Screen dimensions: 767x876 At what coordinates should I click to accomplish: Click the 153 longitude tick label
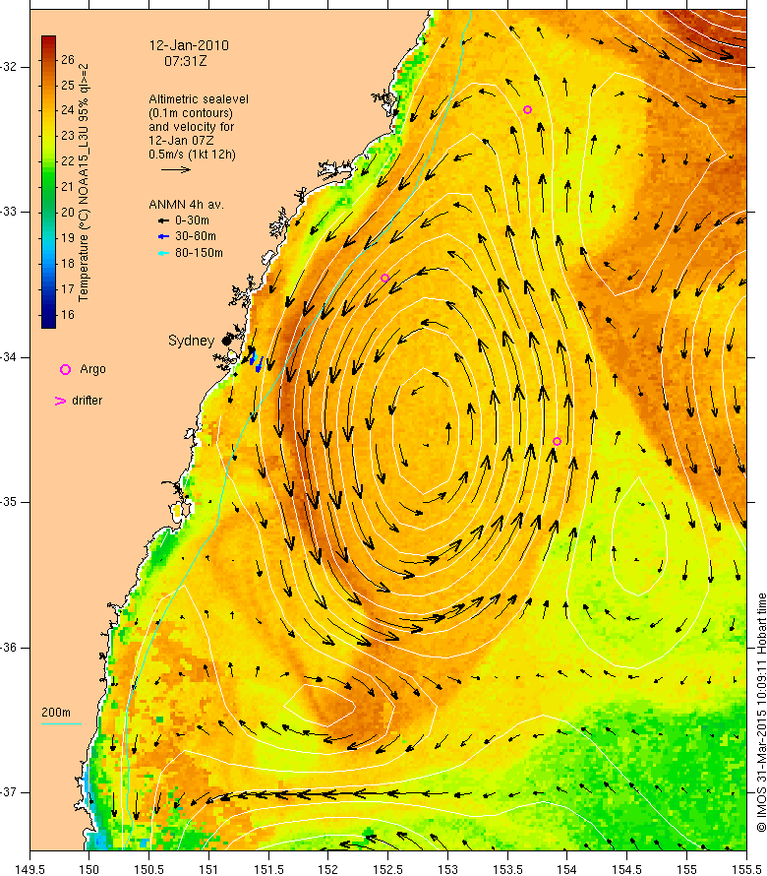point(447,870)
